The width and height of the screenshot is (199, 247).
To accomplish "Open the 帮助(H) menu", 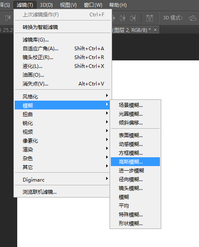I will [x=118, y=5].
